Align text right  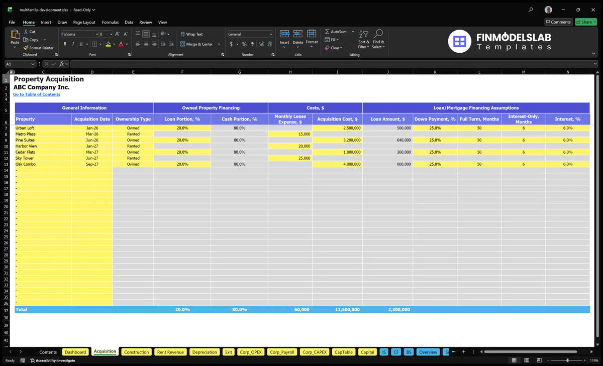[154, 44]
